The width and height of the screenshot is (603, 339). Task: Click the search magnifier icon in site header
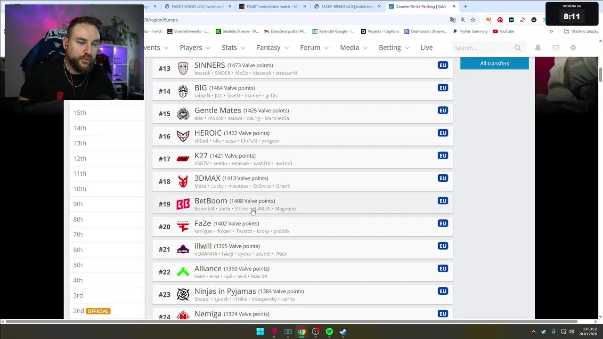(x=518, y=48)
